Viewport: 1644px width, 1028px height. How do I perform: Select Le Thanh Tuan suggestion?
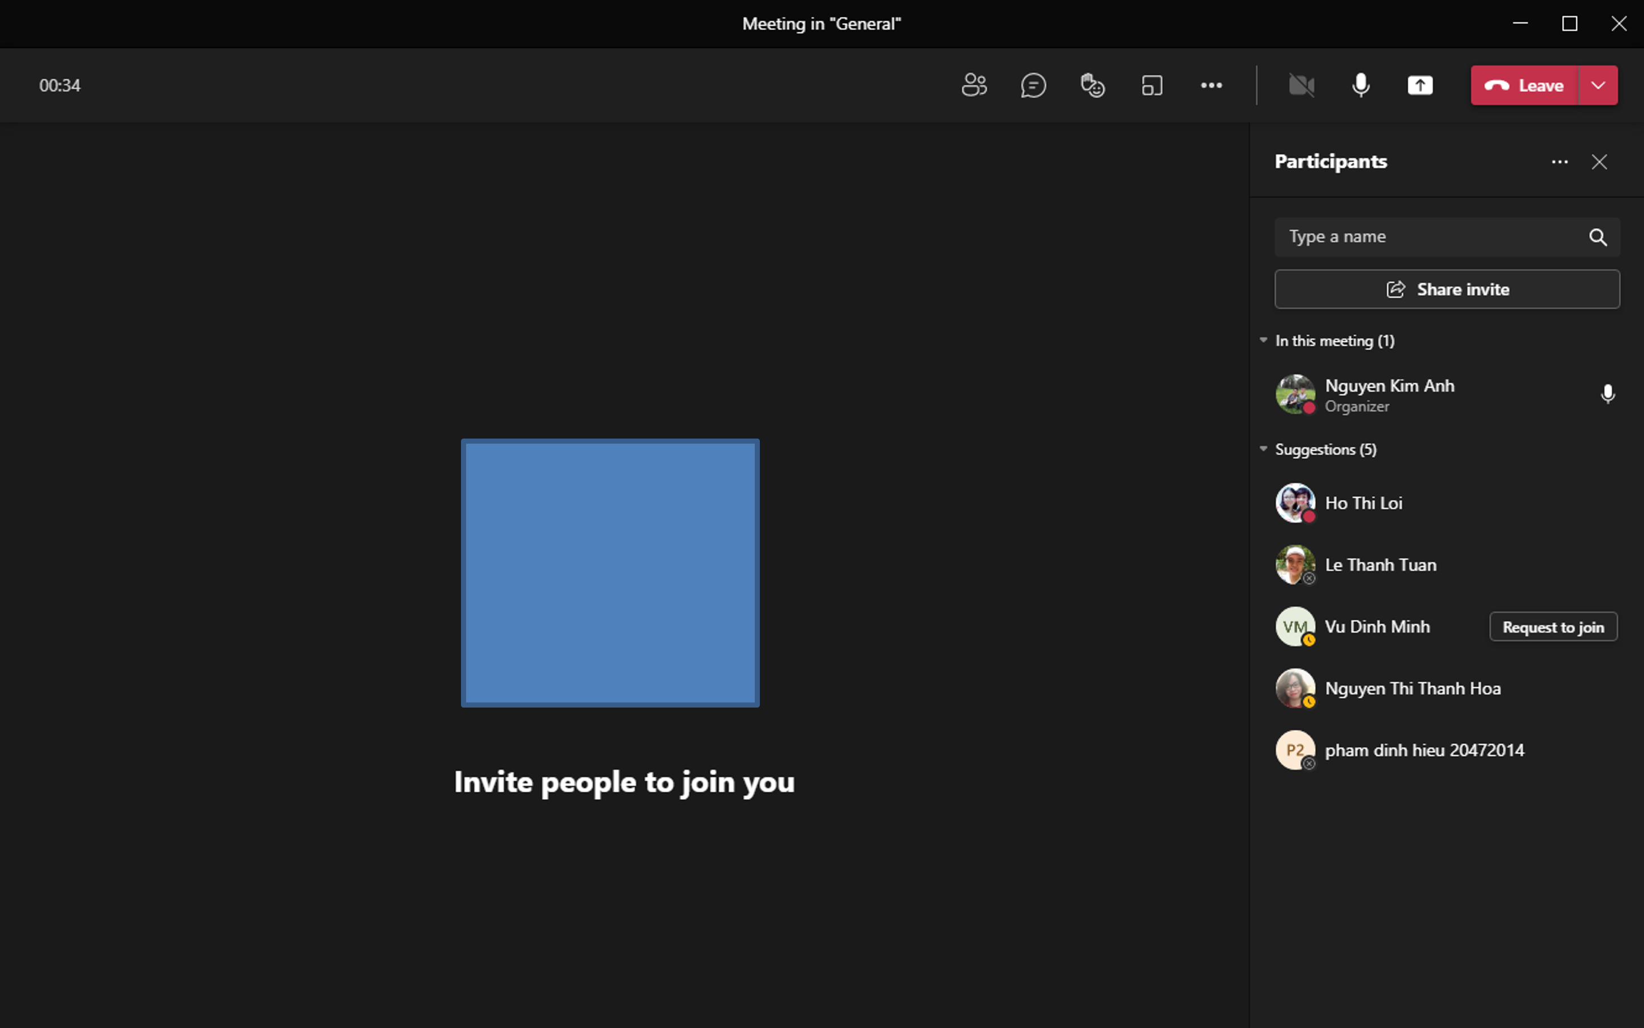click(1380, 565)
